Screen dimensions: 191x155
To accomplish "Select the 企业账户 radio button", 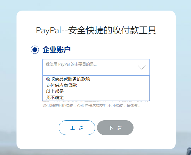I will pyautogui.click(x=35, y=50).
